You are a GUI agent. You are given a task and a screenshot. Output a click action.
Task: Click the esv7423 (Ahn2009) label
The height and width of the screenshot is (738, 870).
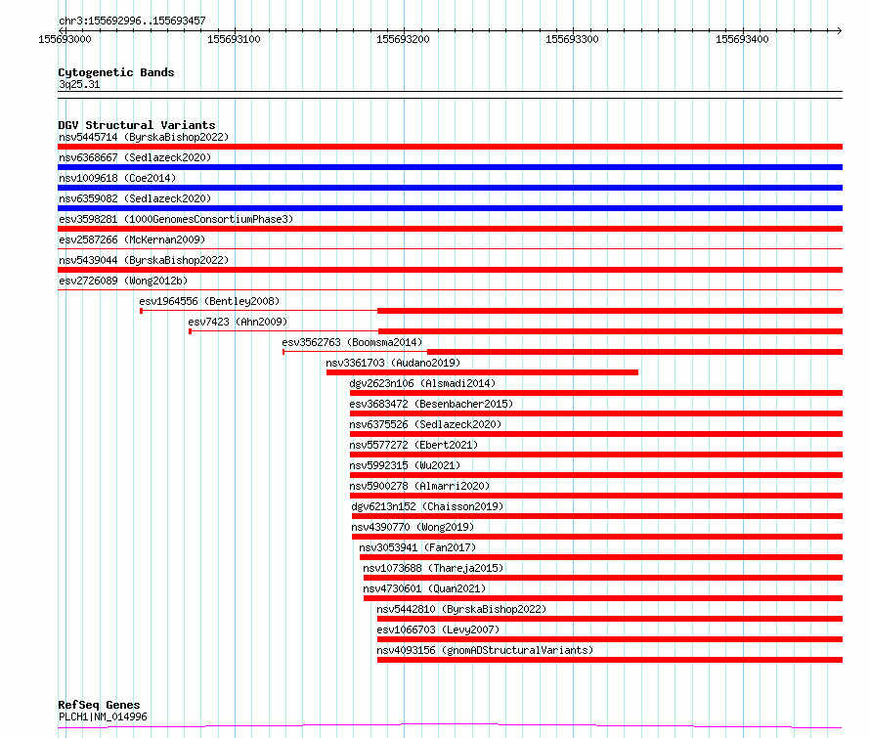tap(238, 322)
